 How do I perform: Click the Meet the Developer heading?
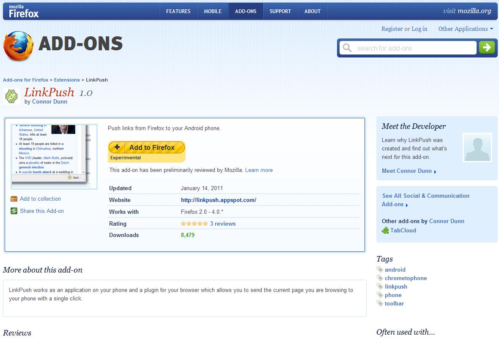414,126
